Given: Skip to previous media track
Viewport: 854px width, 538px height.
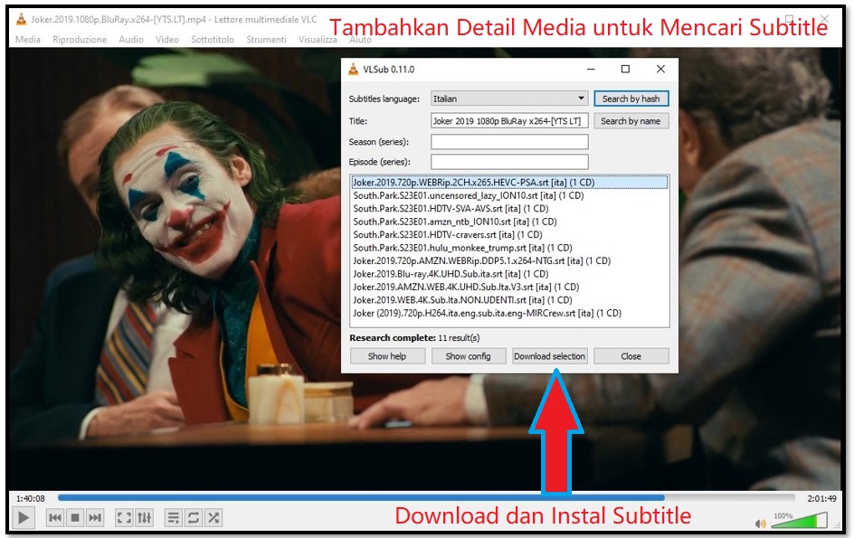Looking at the screenshot, I should click(55, 517).
